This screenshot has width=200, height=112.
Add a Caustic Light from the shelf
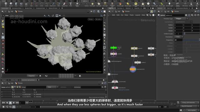tap(154, 4)
